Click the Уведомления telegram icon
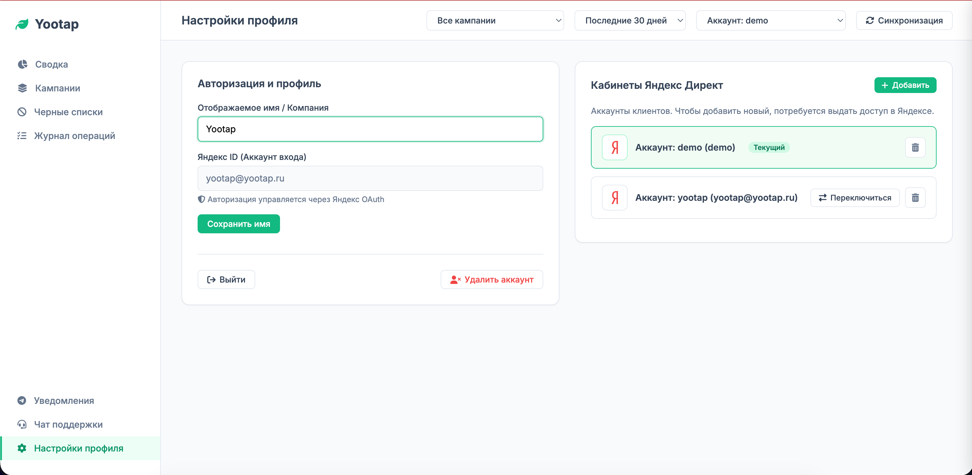 point(22,400)
